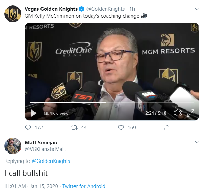The width and height of the screenshot is (209, 194).
Task: Open more options chevron on Matt Smiejan reply
Action: [x=197, y=142]
